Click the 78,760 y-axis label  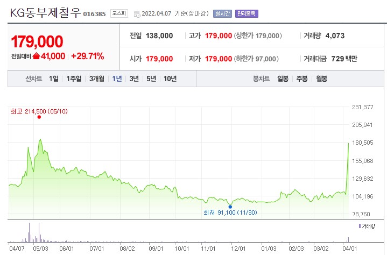pos(361,214)
